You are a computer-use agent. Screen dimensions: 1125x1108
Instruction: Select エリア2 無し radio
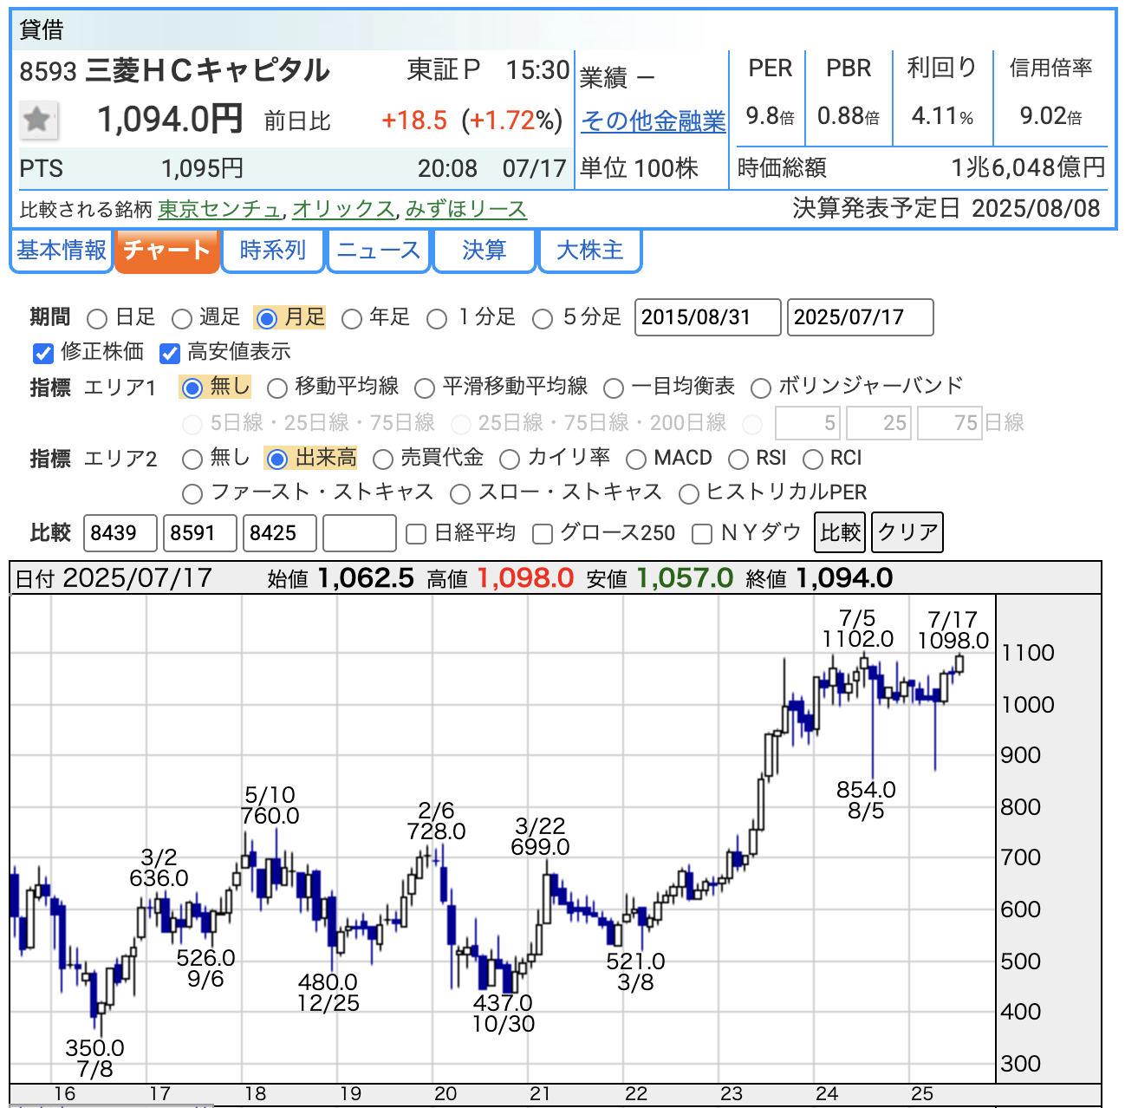point(192,459)
